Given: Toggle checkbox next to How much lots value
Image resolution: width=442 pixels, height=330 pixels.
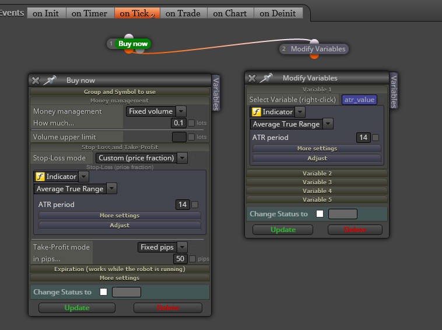Looking at the screenshot, I should click(191, 123).
